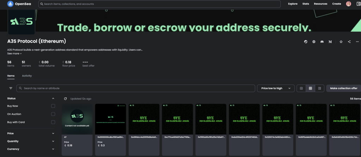The image size is (361, 157).
Task: Open item 0x86f5adeb6b2b0ce0a687 card
Action: point(311,130)
